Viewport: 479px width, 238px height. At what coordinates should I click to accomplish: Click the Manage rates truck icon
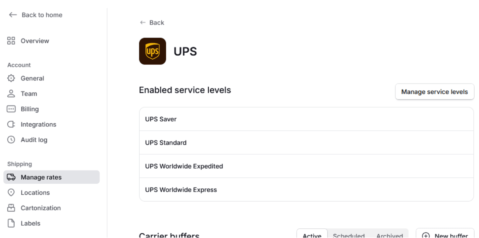pyautogui.click(x=11, y=177)
